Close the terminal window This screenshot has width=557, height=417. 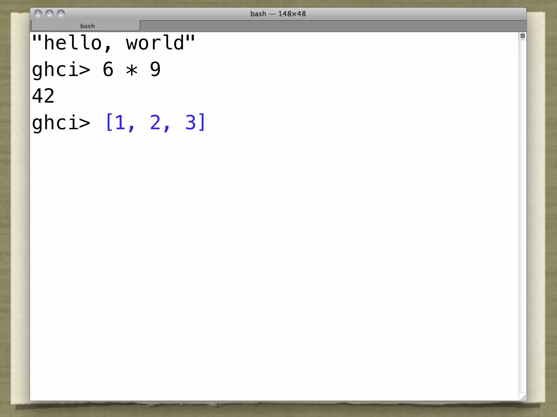click(x=38, y=14)
